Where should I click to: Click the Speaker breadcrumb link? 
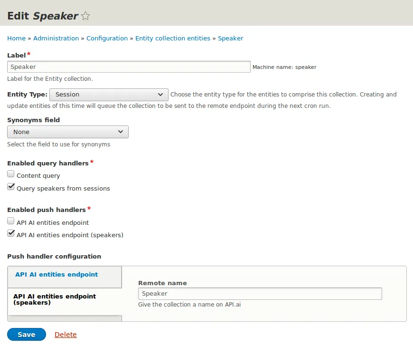tap(230, 38)
